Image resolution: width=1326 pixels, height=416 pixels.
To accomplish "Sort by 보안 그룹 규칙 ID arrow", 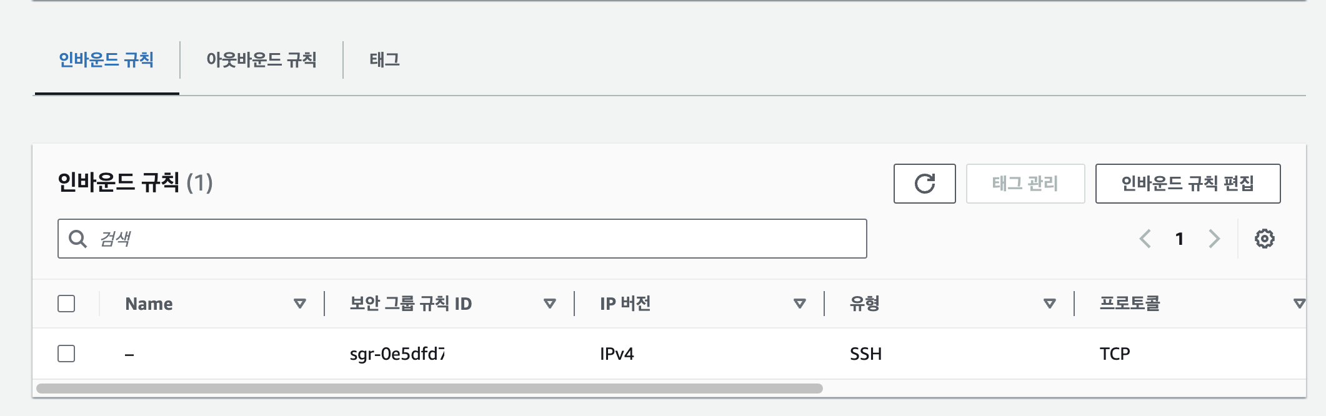I will (x=550, y=304).
